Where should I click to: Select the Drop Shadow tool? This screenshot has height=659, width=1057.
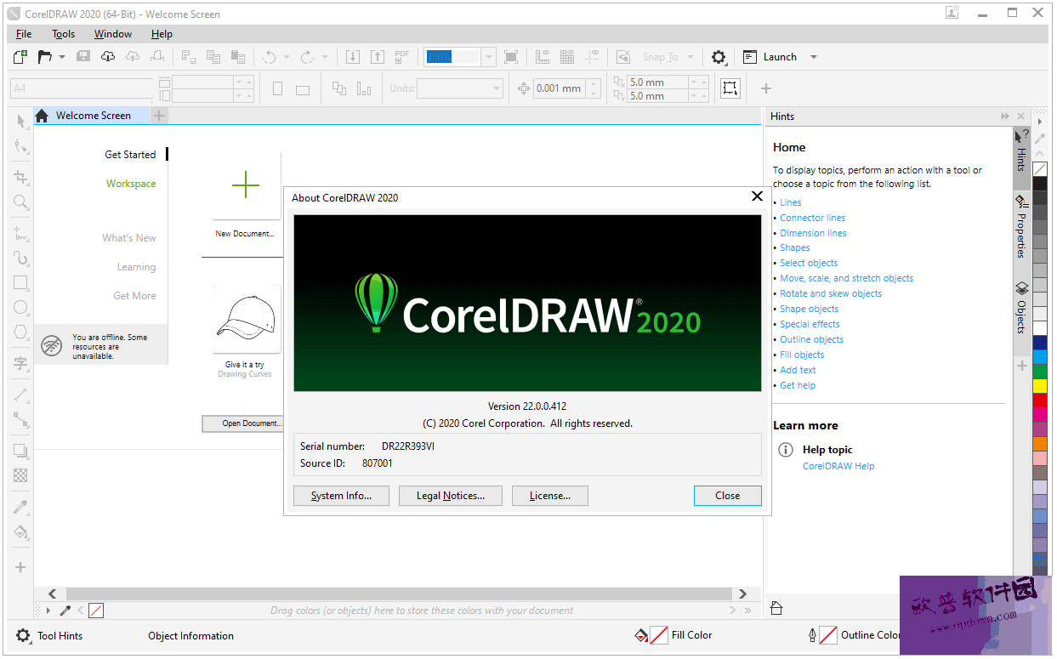click(x=21, y=451)
